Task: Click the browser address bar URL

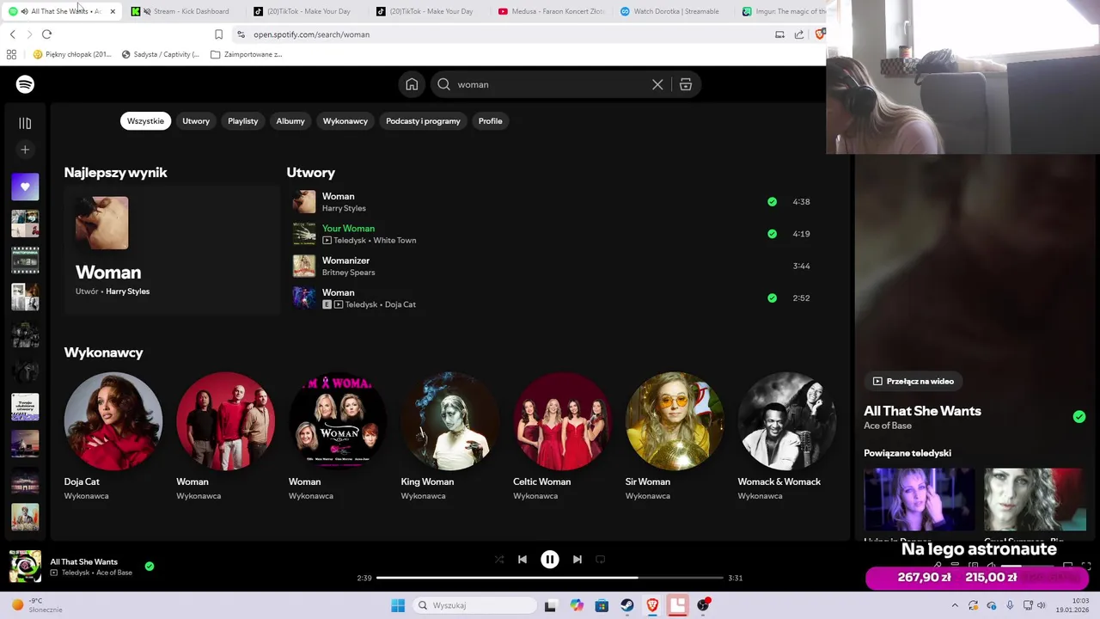Action: click(x=311, y=34)
